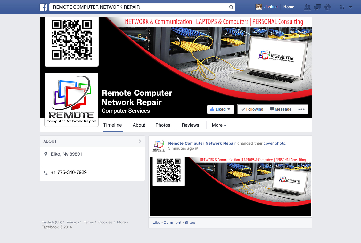The image size is (361, 243).
Task: Click the '3 minutes ago' timestamp
Action: click(x=181, y=148)
